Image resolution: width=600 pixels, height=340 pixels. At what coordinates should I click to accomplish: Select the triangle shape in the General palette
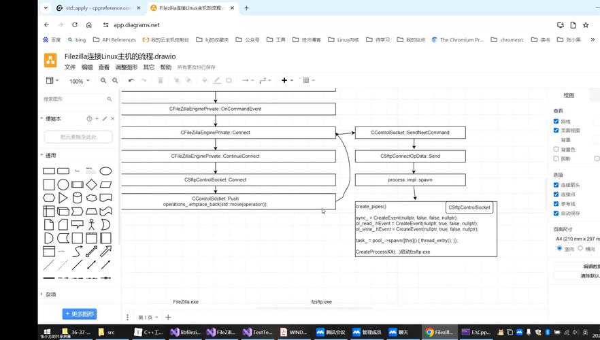point(63,198)
